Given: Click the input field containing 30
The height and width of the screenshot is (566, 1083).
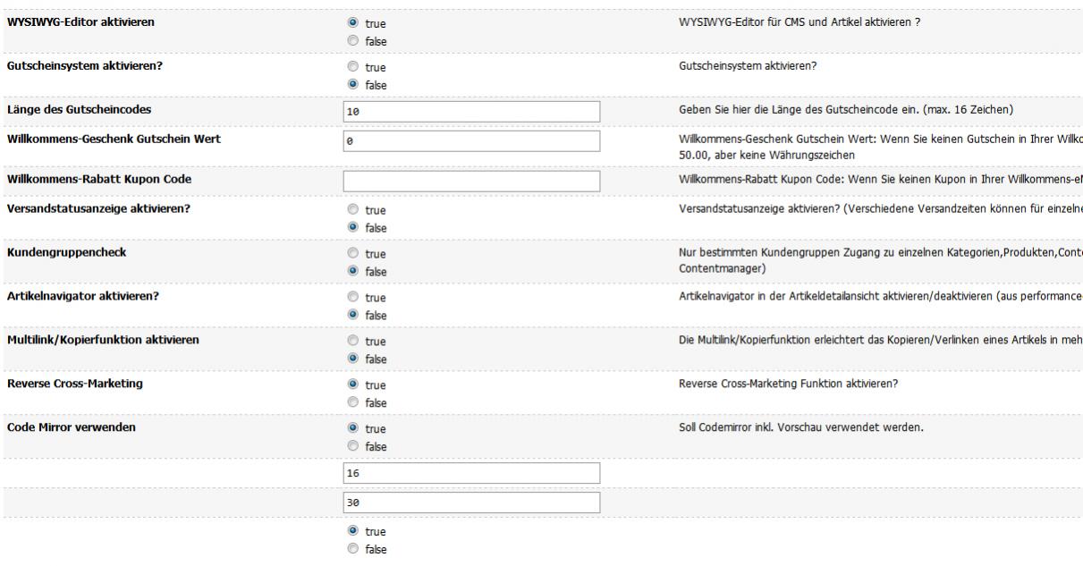Looking at the screenshot, I should pyautogui.click(x=470, y=503).
